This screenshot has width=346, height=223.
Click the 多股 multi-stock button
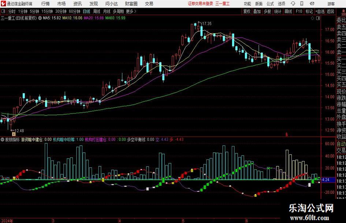267,11
